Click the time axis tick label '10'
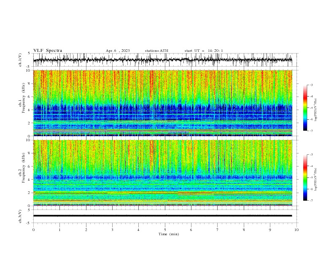Screen dimensions: 334x258 pyautogui.click(x=296, y=230)
